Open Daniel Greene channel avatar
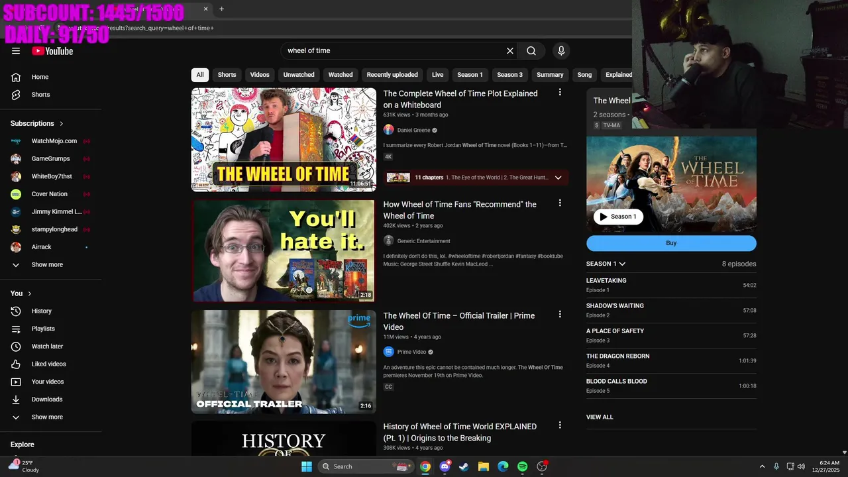Screen dimensions: 848x477 click(x=389, y=130)
